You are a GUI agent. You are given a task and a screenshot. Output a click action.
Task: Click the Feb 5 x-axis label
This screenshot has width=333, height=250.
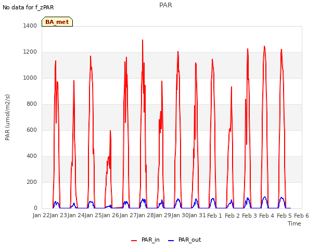coord(284,216)
